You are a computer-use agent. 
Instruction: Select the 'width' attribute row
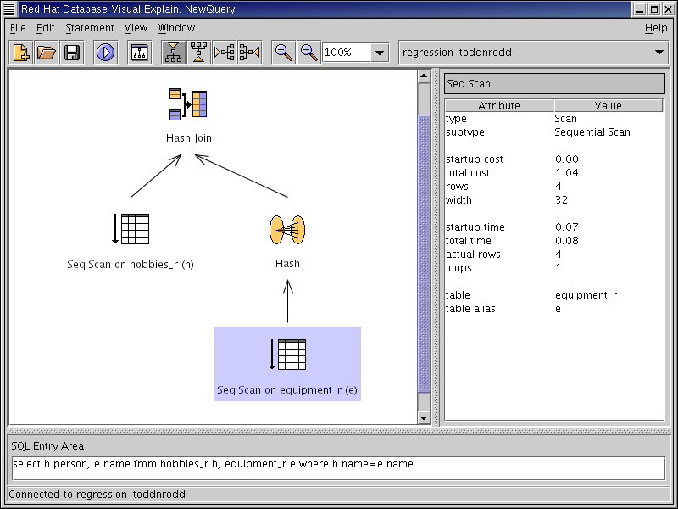554,200
